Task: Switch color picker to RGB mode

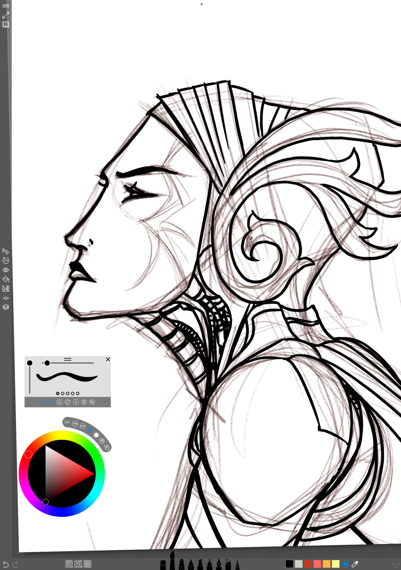Action: [83, 426]
